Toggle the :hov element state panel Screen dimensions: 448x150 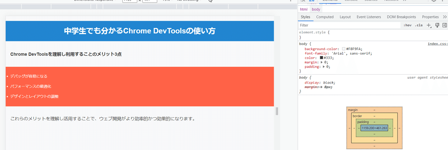coord(407,25)
